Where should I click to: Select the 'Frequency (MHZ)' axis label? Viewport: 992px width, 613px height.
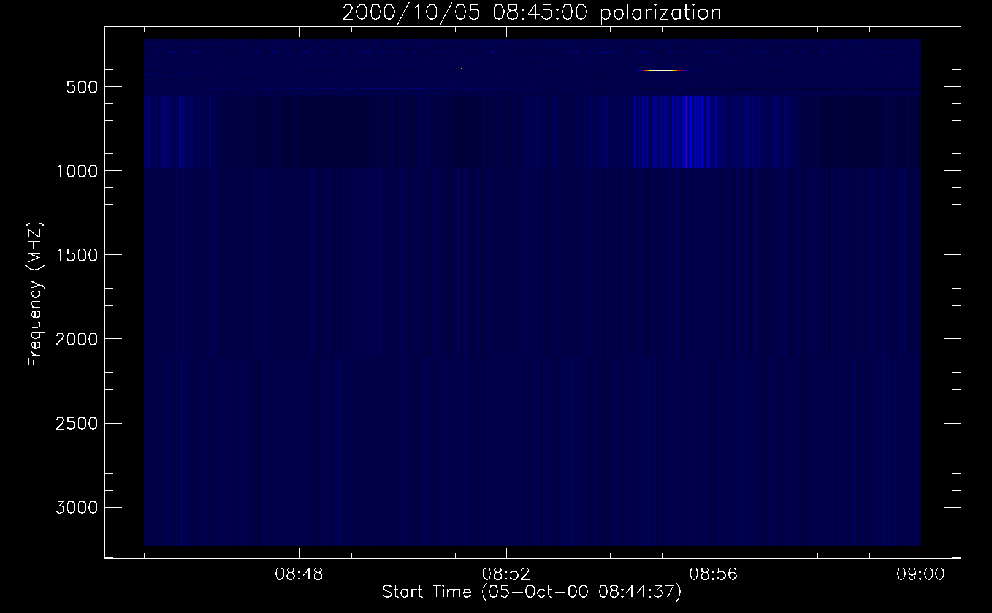36,295
